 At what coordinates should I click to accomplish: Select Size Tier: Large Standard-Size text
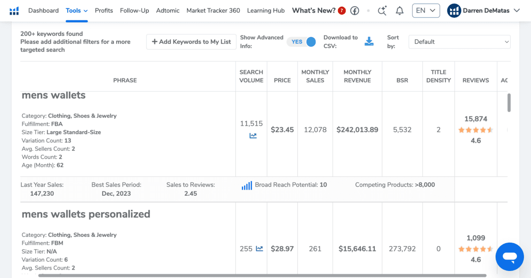click(62, 132)
